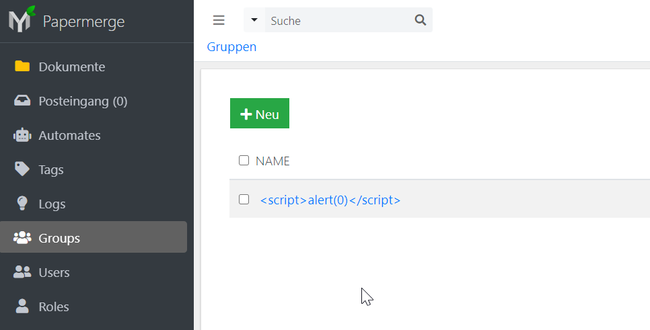Expand the search options dropdown arrow
The height and width of the screenshot is (330, 650).
pos(254,20)
